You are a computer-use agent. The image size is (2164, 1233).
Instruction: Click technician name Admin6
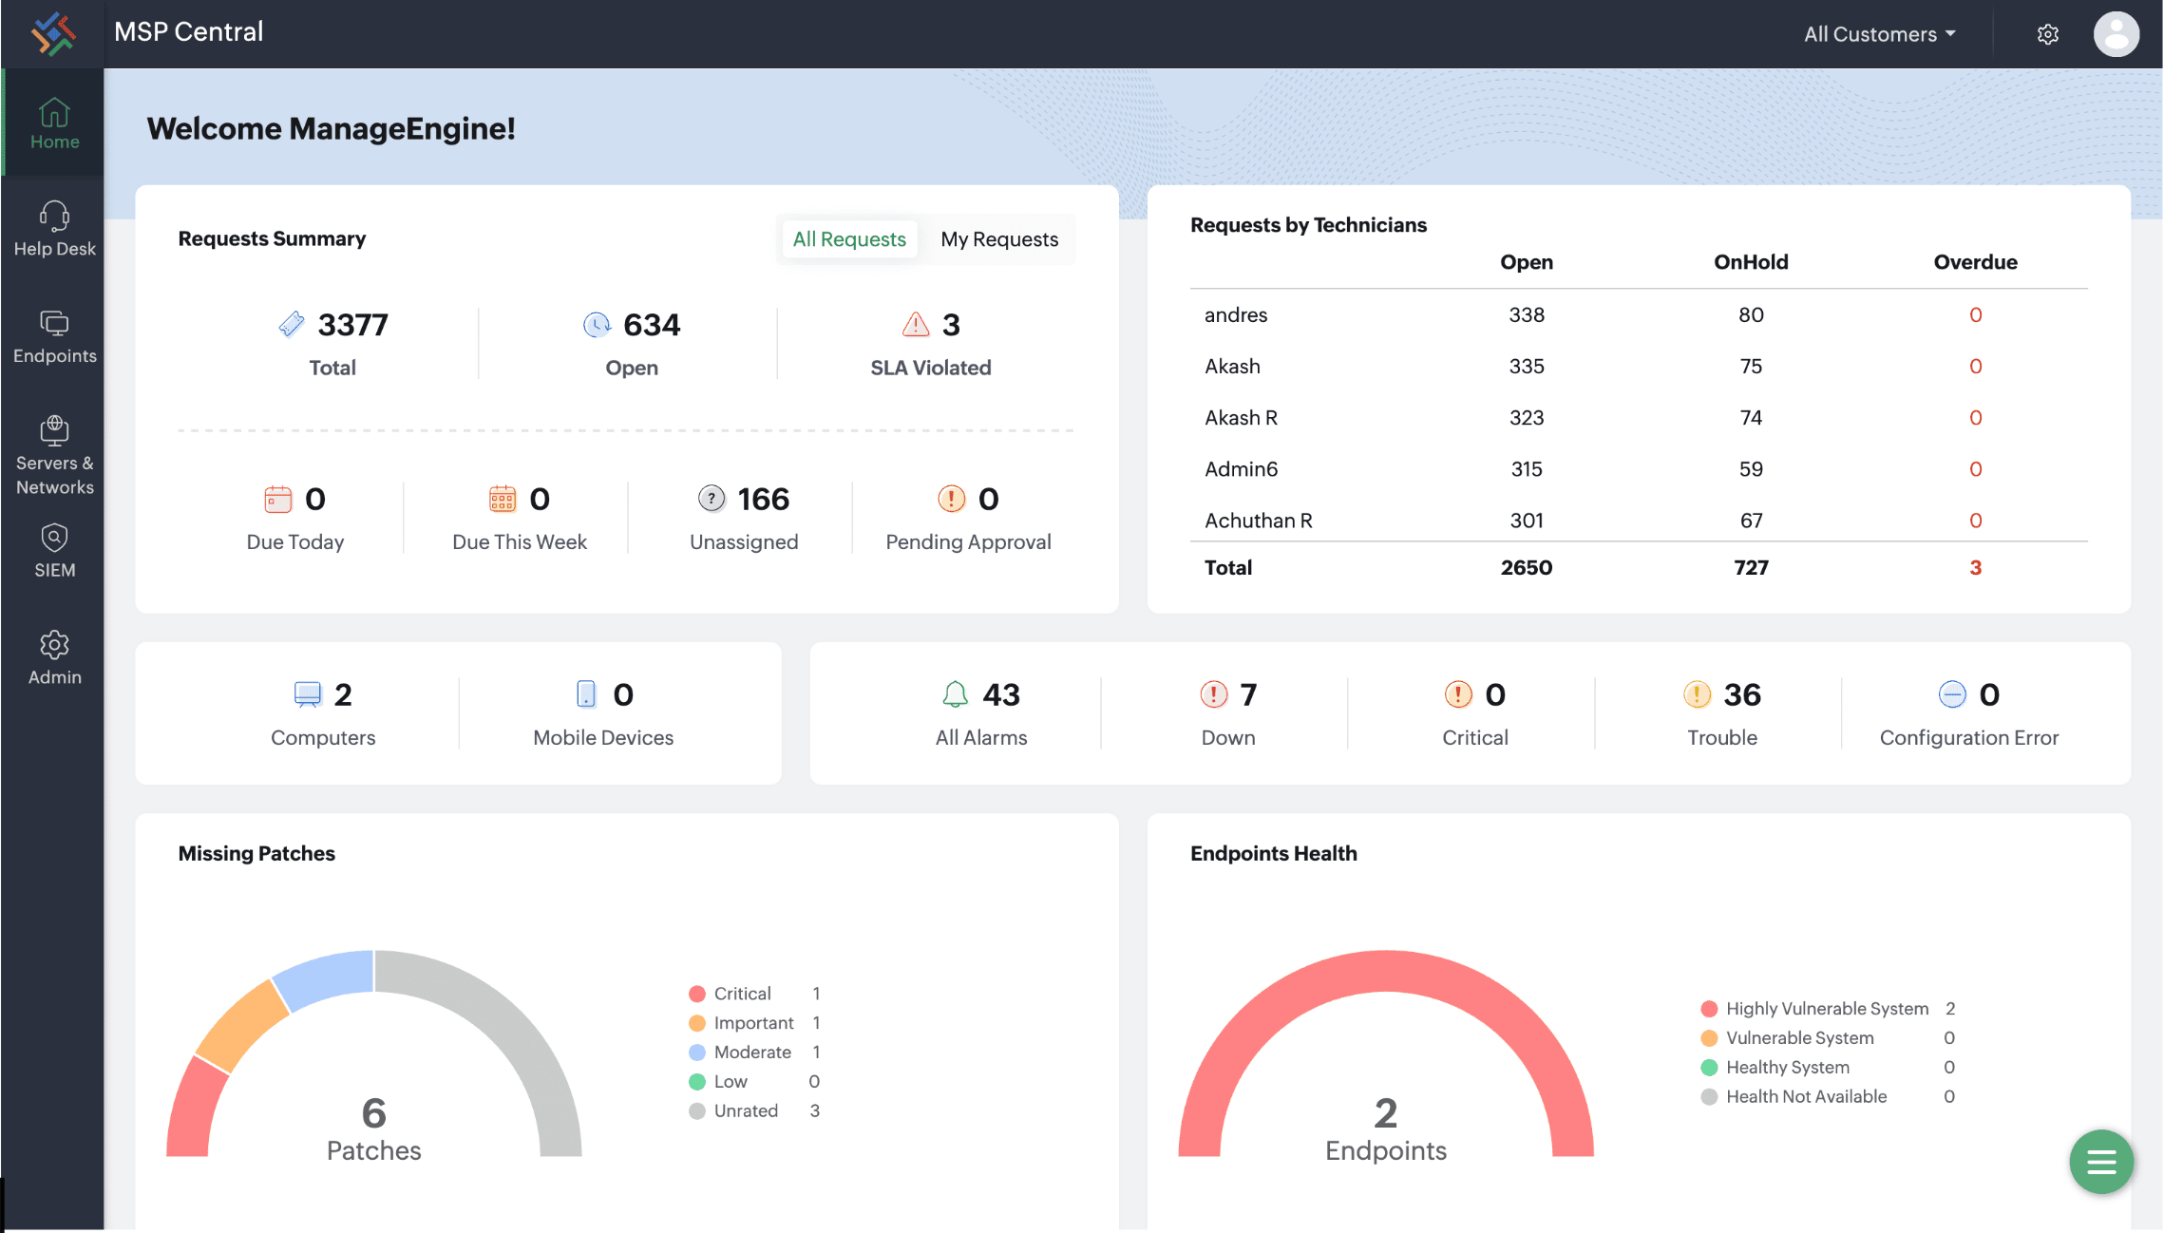pos(1241,469)
